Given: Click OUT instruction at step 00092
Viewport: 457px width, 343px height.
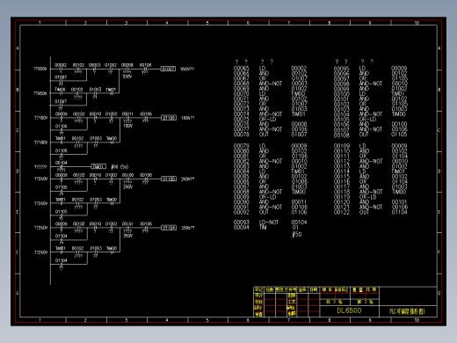Looking at the screenshot, I should (x=264, y=212).
